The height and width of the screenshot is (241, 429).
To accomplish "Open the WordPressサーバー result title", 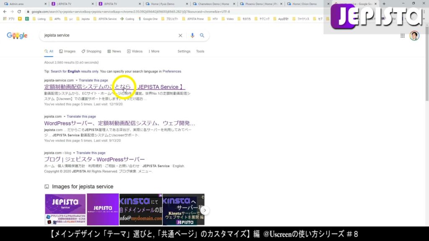I will tap(119, 123).
